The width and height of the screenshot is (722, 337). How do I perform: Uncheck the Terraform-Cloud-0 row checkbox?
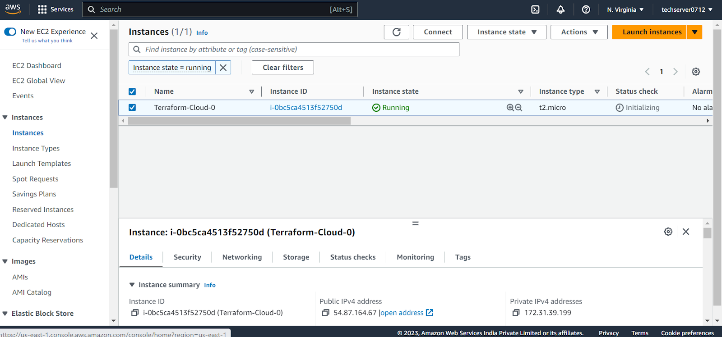(132, 108)
